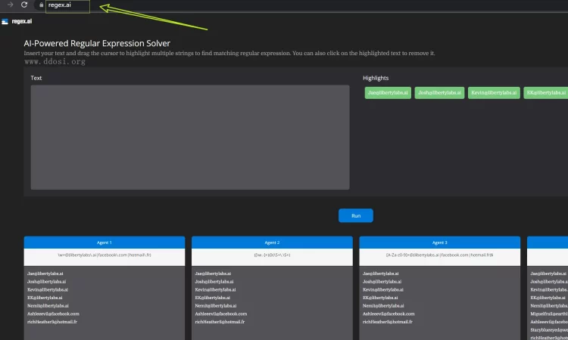Click Josh@libertylabs.ai in Agent 3 results

(x=382, y=282)
